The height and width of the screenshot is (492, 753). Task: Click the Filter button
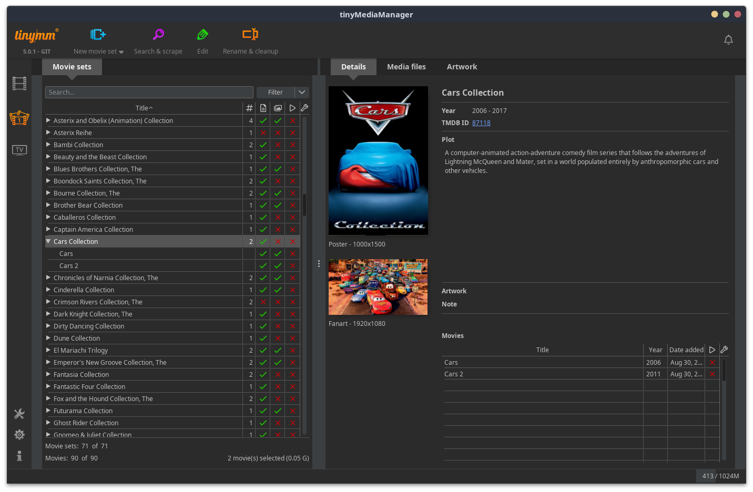click(275, 92)
